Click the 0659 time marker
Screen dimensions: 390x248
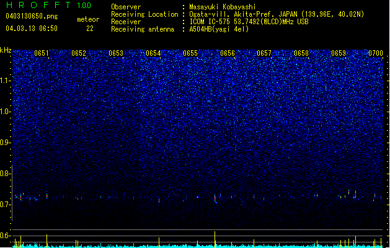339,53
